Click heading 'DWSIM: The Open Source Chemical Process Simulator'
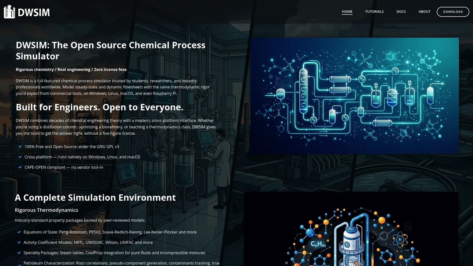473x266 pixels. click(x=111, y=51)
